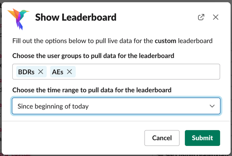
Task: Click the hummingbird app logo
Action: tap(18, 19)
